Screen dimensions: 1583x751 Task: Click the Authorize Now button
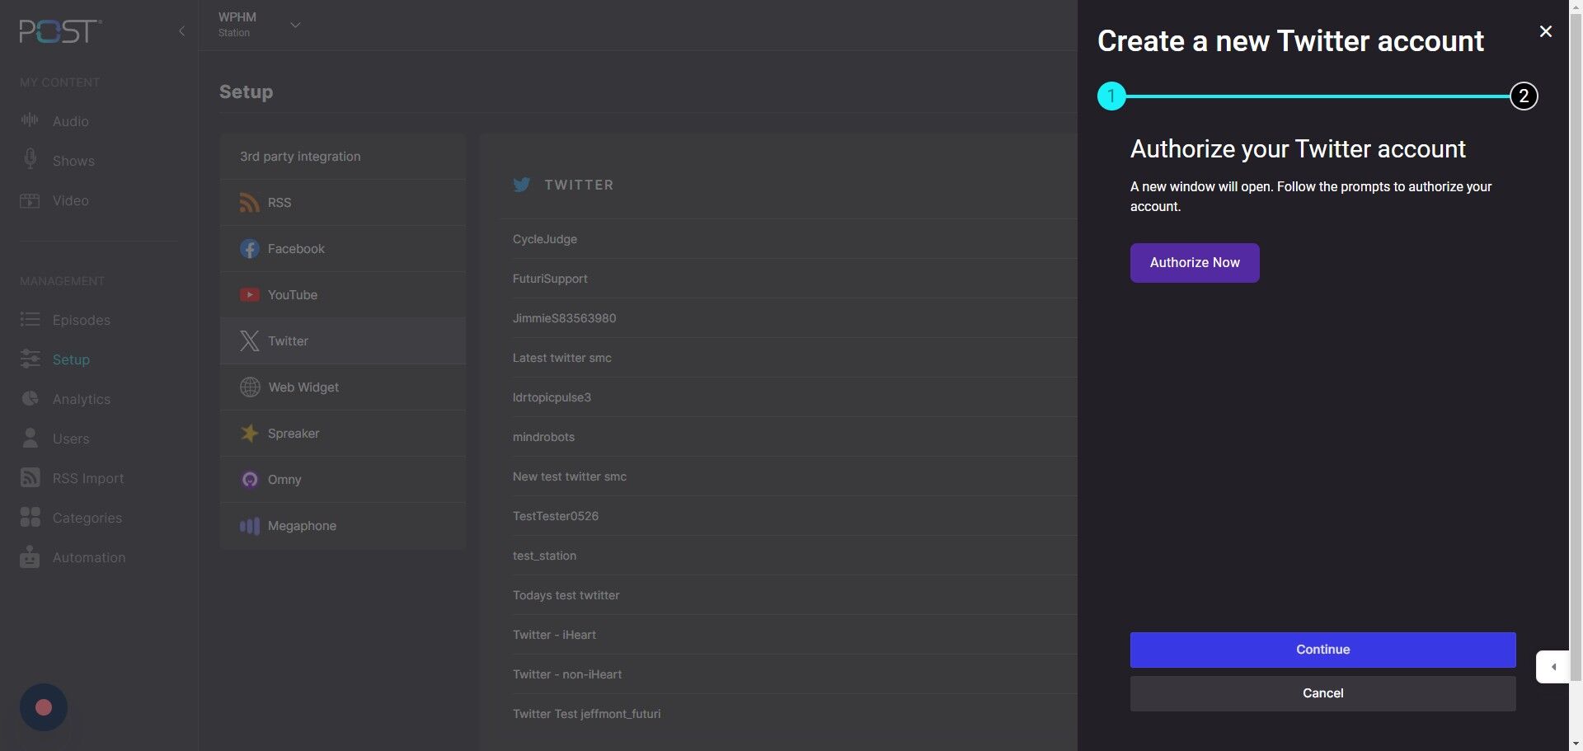click(x=1194, y=263)
